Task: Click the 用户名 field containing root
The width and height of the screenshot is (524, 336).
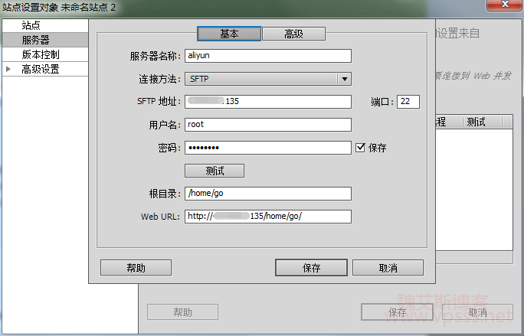Action: click(267, 124)
